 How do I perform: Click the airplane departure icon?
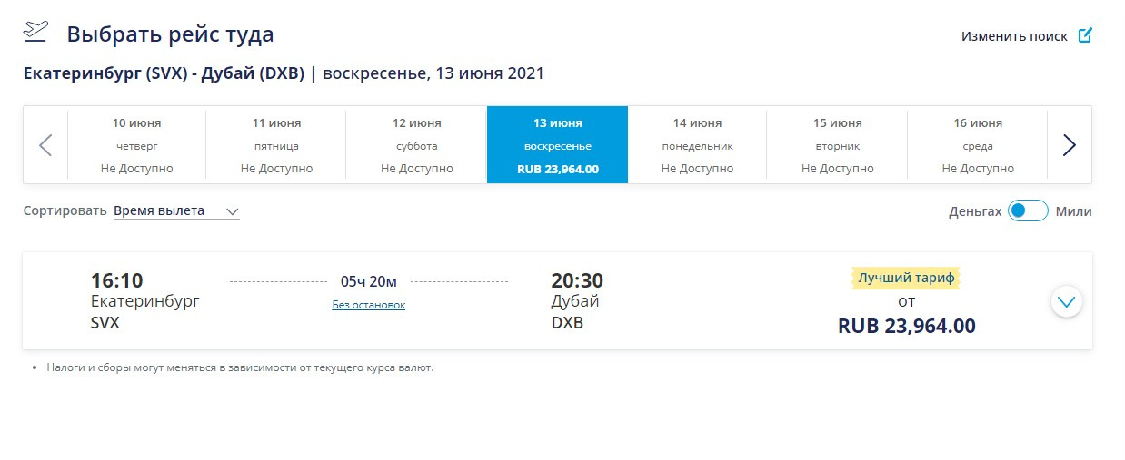pyautogui.click(x=35, y=31)
